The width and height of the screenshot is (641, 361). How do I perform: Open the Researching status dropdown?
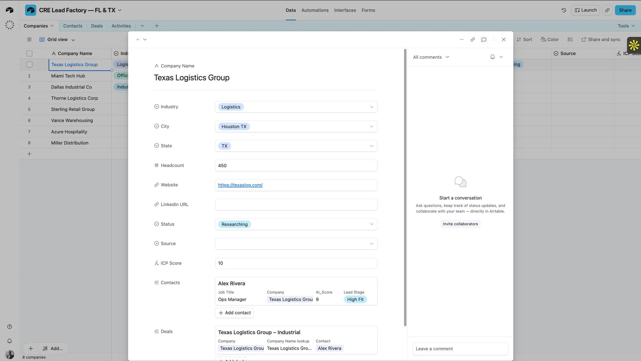[371, 224]
